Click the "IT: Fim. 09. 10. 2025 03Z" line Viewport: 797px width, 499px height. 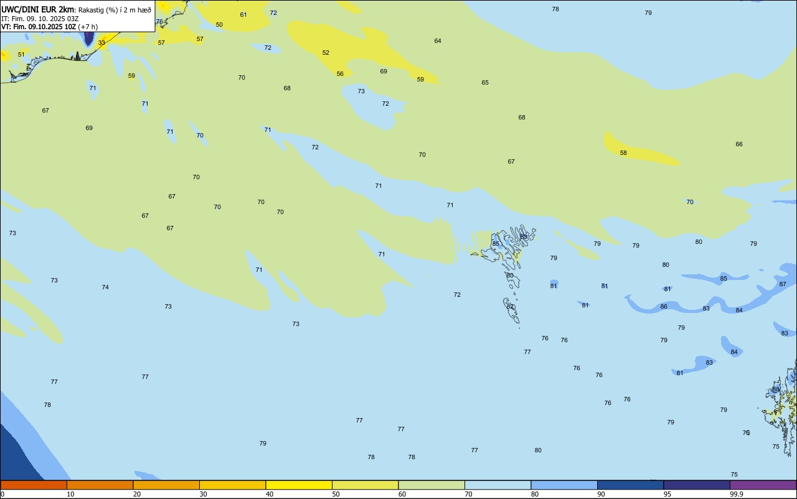pyautogui.click(x=40, y=19)
